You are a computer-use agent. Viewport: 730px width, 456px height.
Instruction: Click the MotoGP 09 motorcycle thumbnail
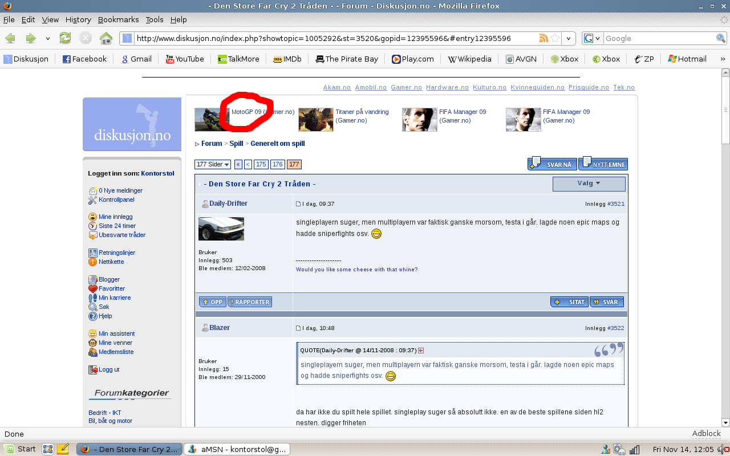click(x=212, y=120)
